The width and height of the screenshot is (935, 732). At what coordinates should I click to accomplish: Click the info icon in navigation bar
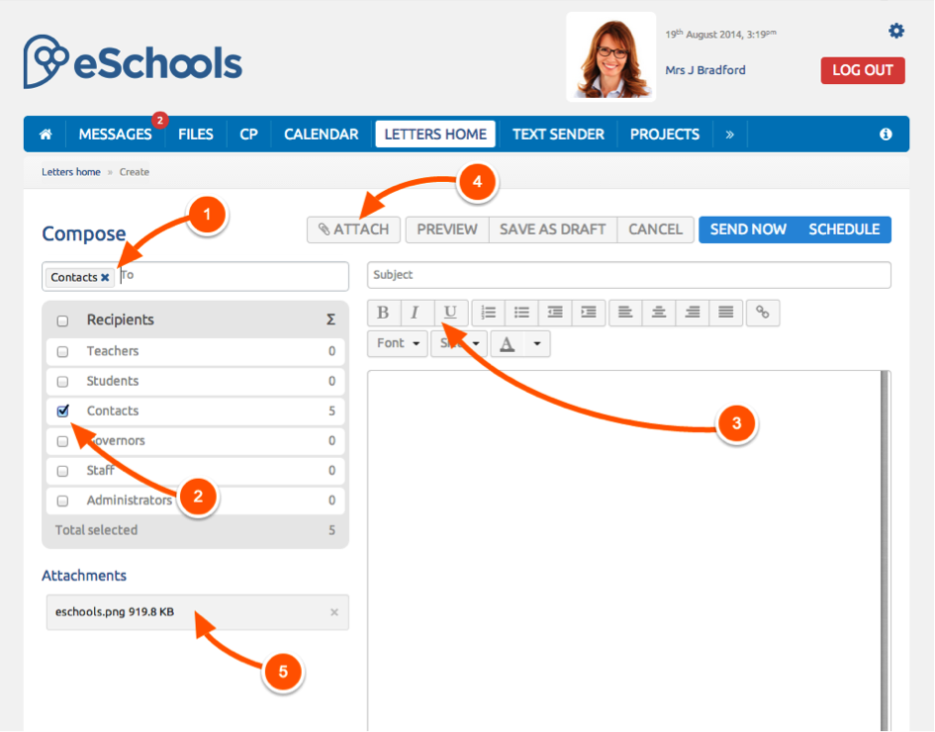(x=886, y=135)
